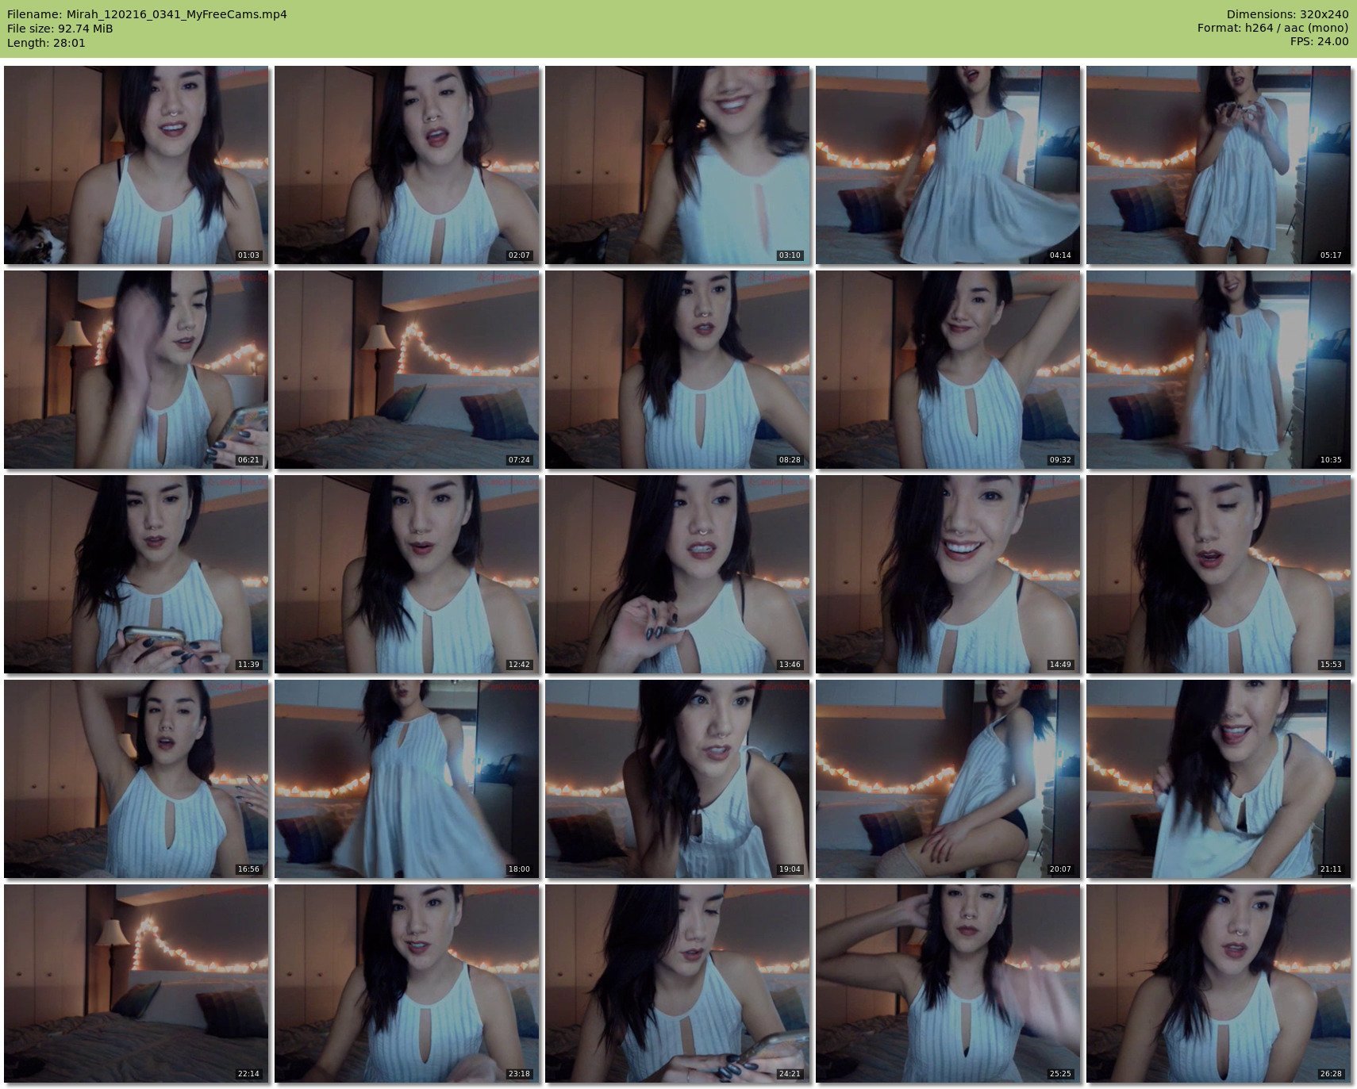The height and width of the screenshot is (1089, 1357).
Task: Select the thumbnail timestamped 18:00
Action: 407,779
